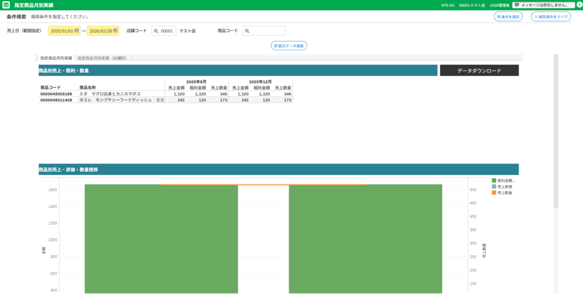
Task: Click the 2025年9月 column group header
Action: point(196,82)
